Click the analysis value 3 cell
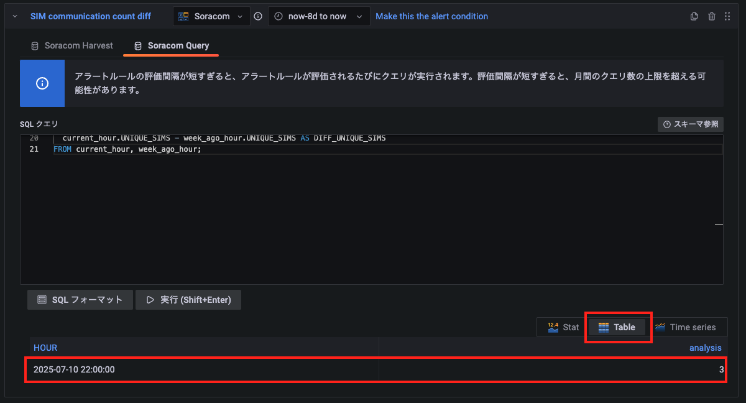The height and width of the screenshot is (403, 746). coord(552,369)
